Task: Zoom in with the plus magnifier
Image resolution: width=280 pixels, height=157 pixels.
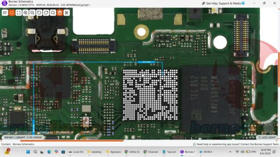Action: (25, 13)
